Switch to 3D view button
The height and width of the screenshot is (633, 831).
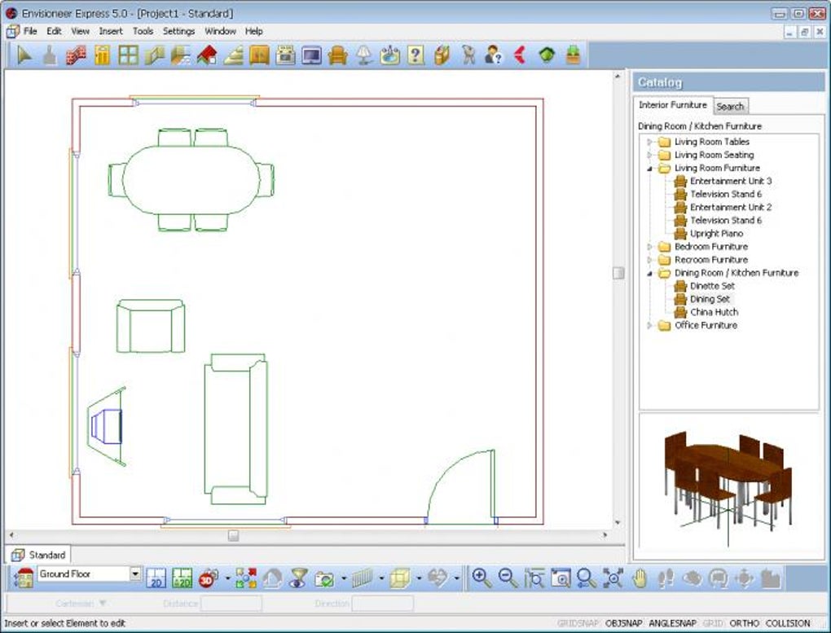(x=209, y=578)
